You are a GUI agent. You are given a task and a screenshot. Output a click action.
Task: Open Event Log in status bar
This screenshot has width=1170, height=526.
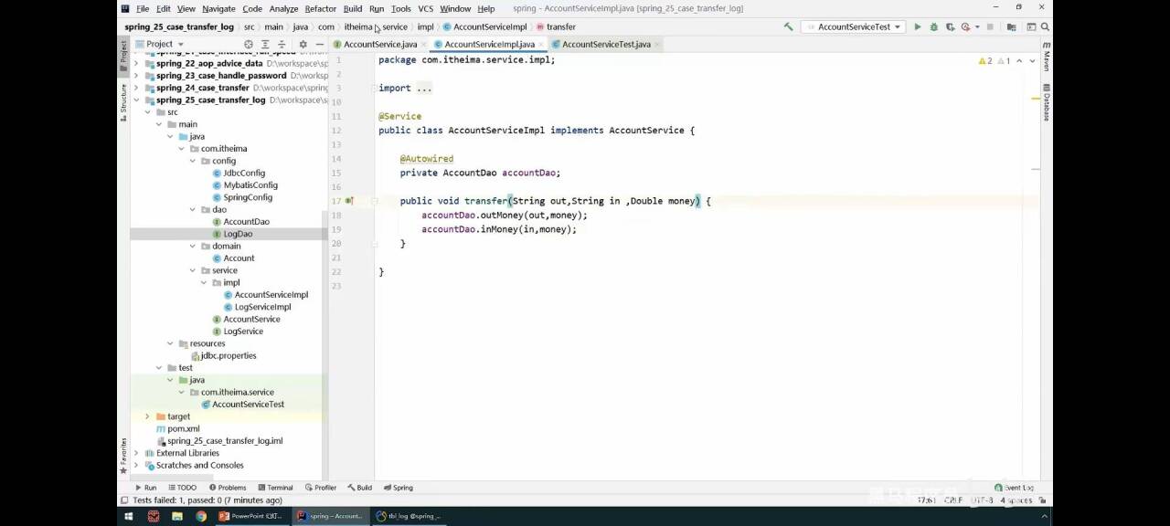(1014, 488)
